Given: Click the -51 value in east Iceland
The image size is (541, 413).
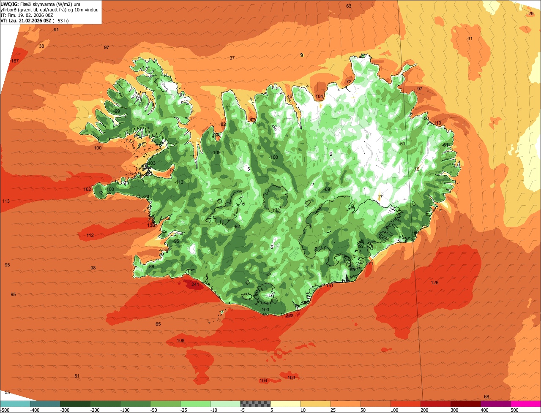Looking at the screenshot, I should [x=402, y=144].
